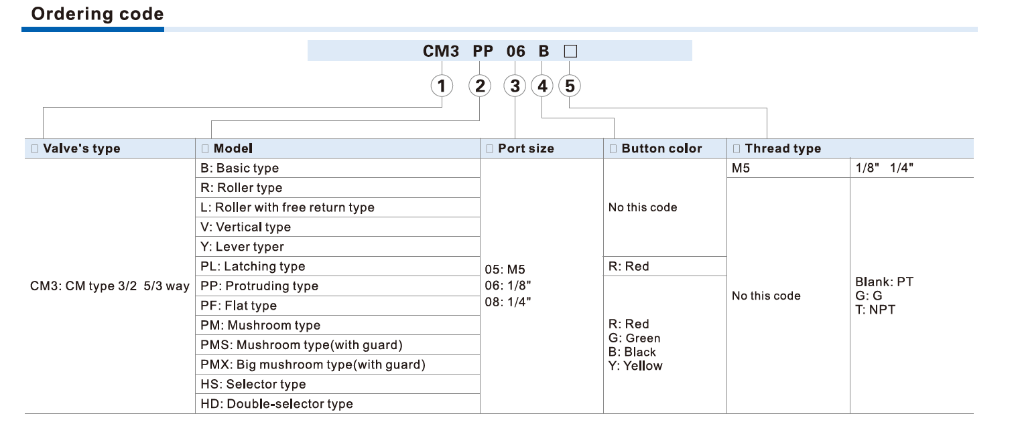
Task: Tick the square beside Valve's type header
Action: [x=34, y=149]
